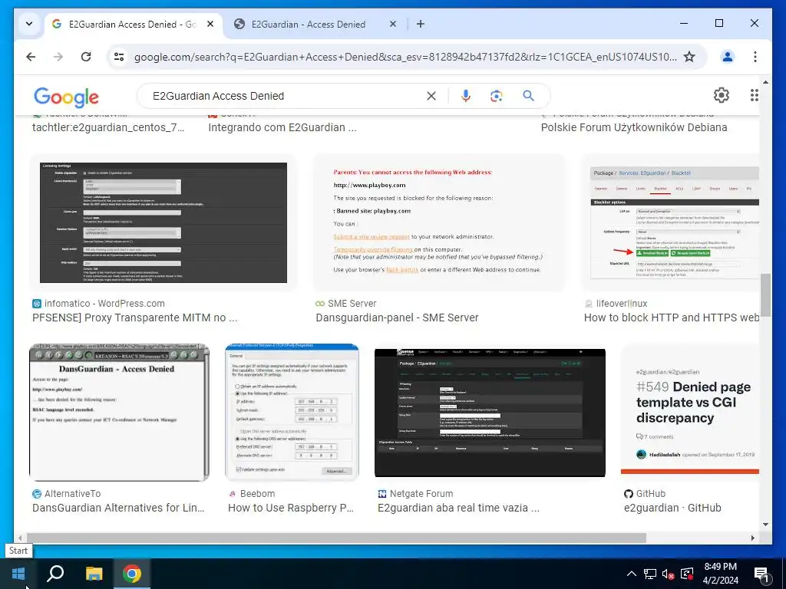Click the lifeoverlinux source label
This screenshot has height=589, width=786.
coord(622,304)
